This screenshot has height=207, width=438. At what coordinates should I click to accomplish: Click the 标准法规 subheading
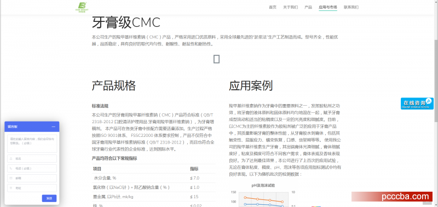pos(100,106)
